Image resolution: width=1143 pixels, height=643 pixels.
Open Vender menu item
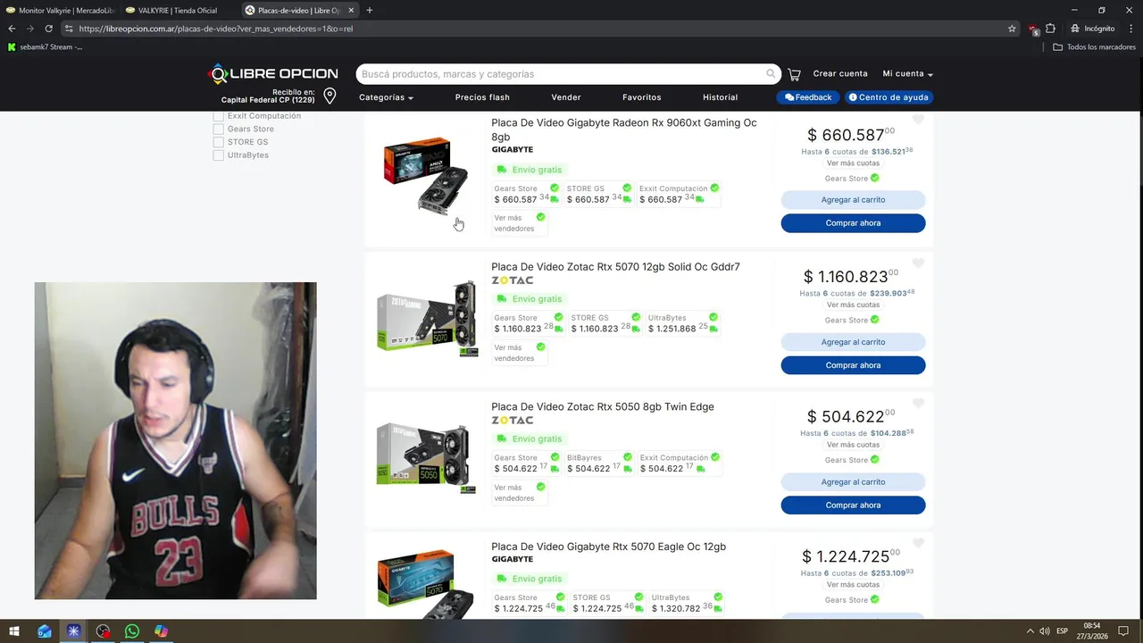pyautogui.click(x=566, y=97)
